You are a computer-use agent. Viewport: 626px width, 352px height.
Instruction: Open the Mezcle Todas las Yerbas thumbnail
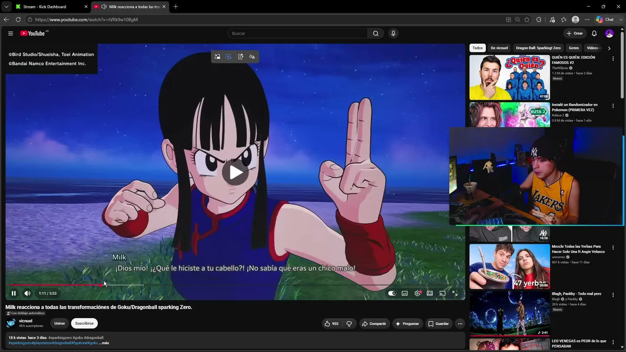pyautogui.click(x=510, y=266)
